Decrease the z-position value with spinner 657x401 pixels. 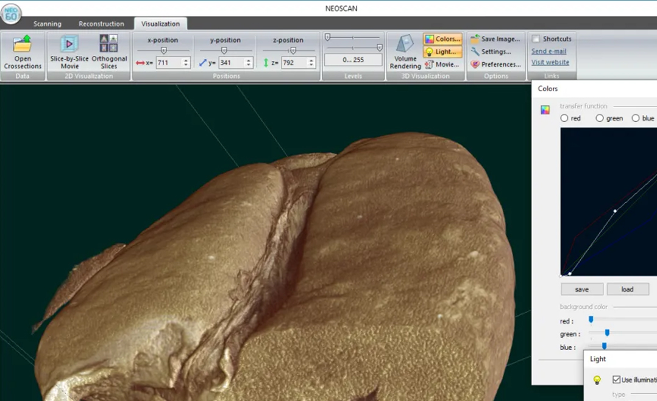point(311,65)
